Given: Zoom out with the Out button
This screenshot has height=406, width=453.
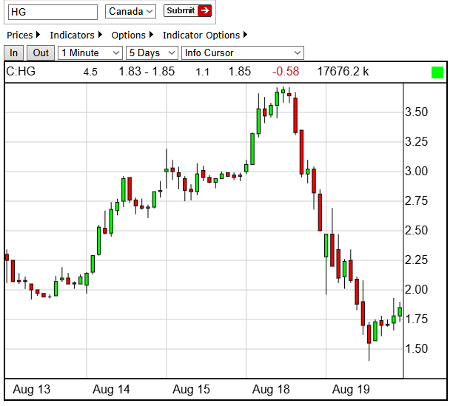Looking at the screenshot, I should (x=41, y=53).
